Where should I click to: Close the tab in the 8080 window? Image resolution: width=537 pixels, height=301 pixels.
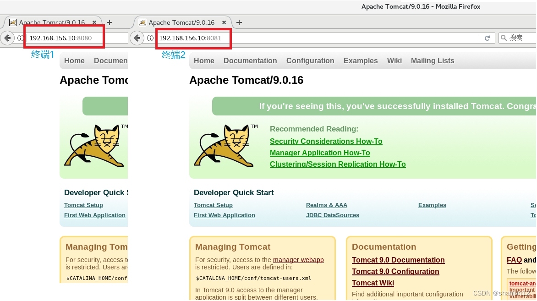click(94, 22)
